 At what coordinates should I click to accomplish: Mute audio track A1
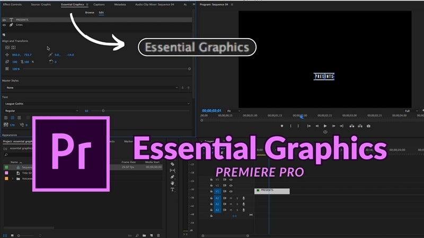click(x=231, y=198)
